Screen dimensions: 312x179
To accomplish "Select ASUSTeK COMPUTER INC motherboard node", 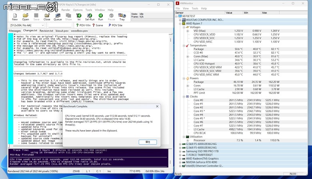I will click(204, 20).
